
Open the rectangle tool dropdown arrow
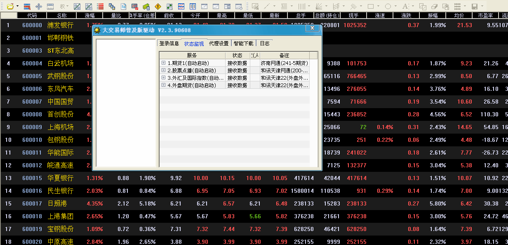[378, 6]
